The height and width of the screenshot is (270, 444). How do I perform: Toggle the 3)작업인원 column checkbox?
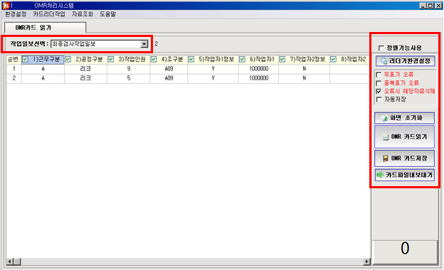pyautogui.click(x=111, y=59)
